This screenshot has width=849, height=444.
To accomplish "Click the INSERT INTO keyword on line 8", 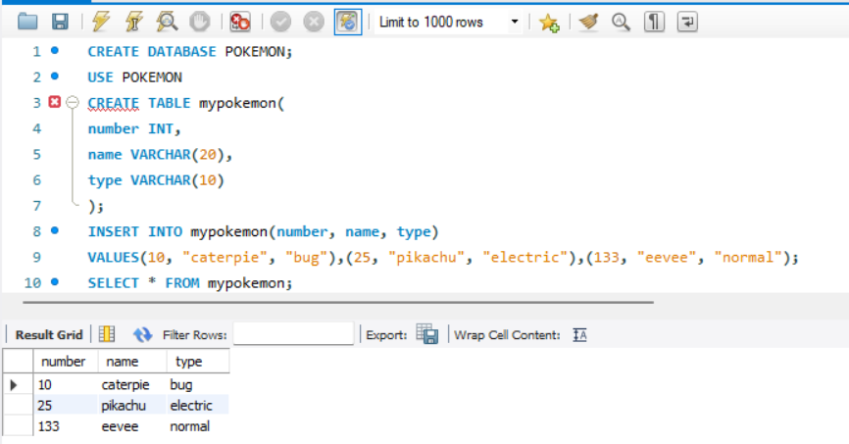I will [135, 231].
